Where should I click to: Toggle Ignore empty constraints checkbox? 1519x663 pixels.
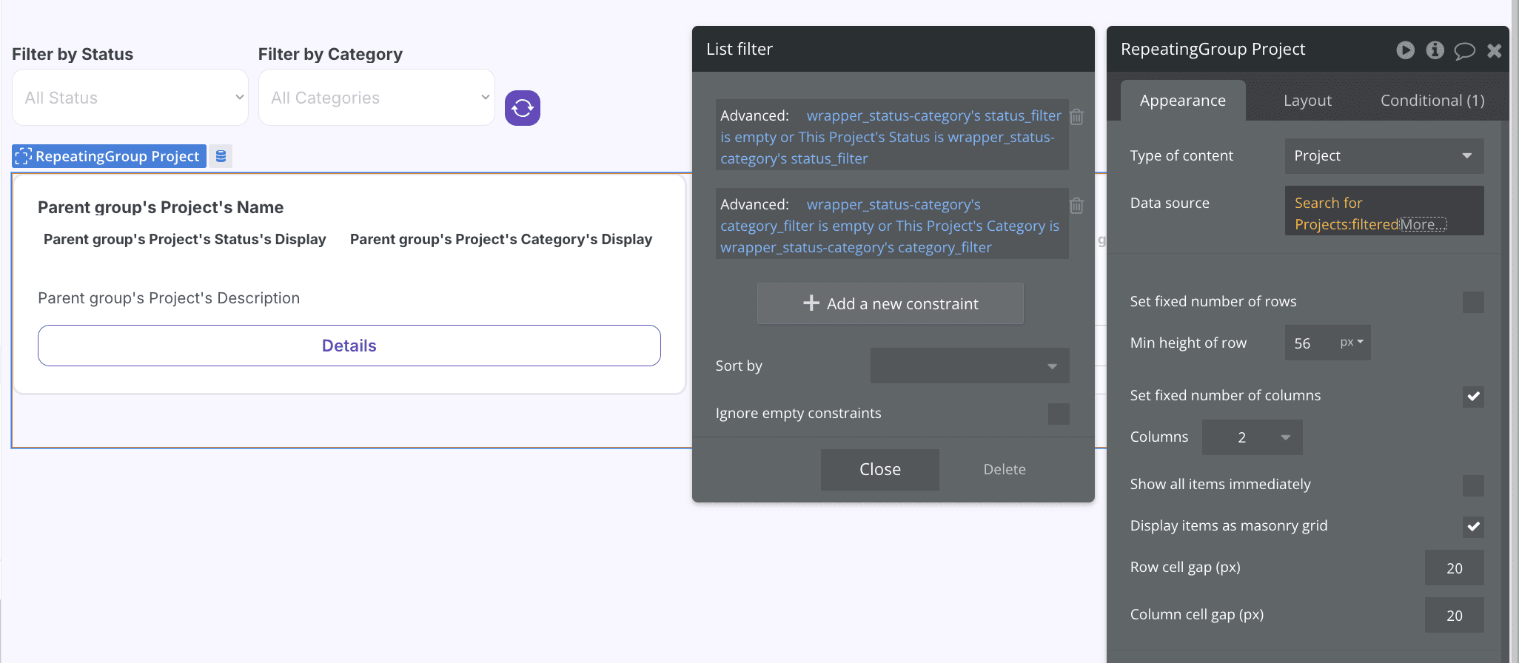click(x=1059, y=414)
